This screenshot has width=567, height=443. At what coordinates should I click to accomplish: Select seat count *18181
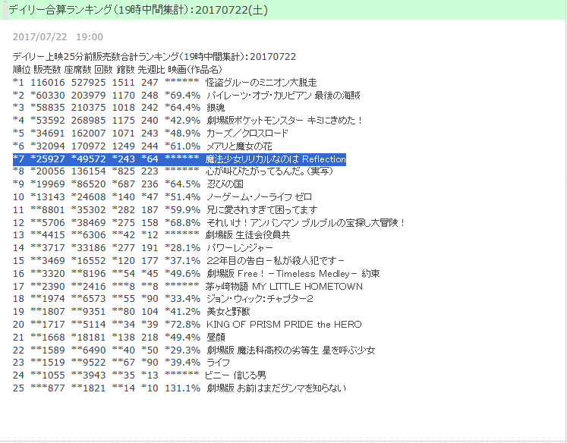88,337
